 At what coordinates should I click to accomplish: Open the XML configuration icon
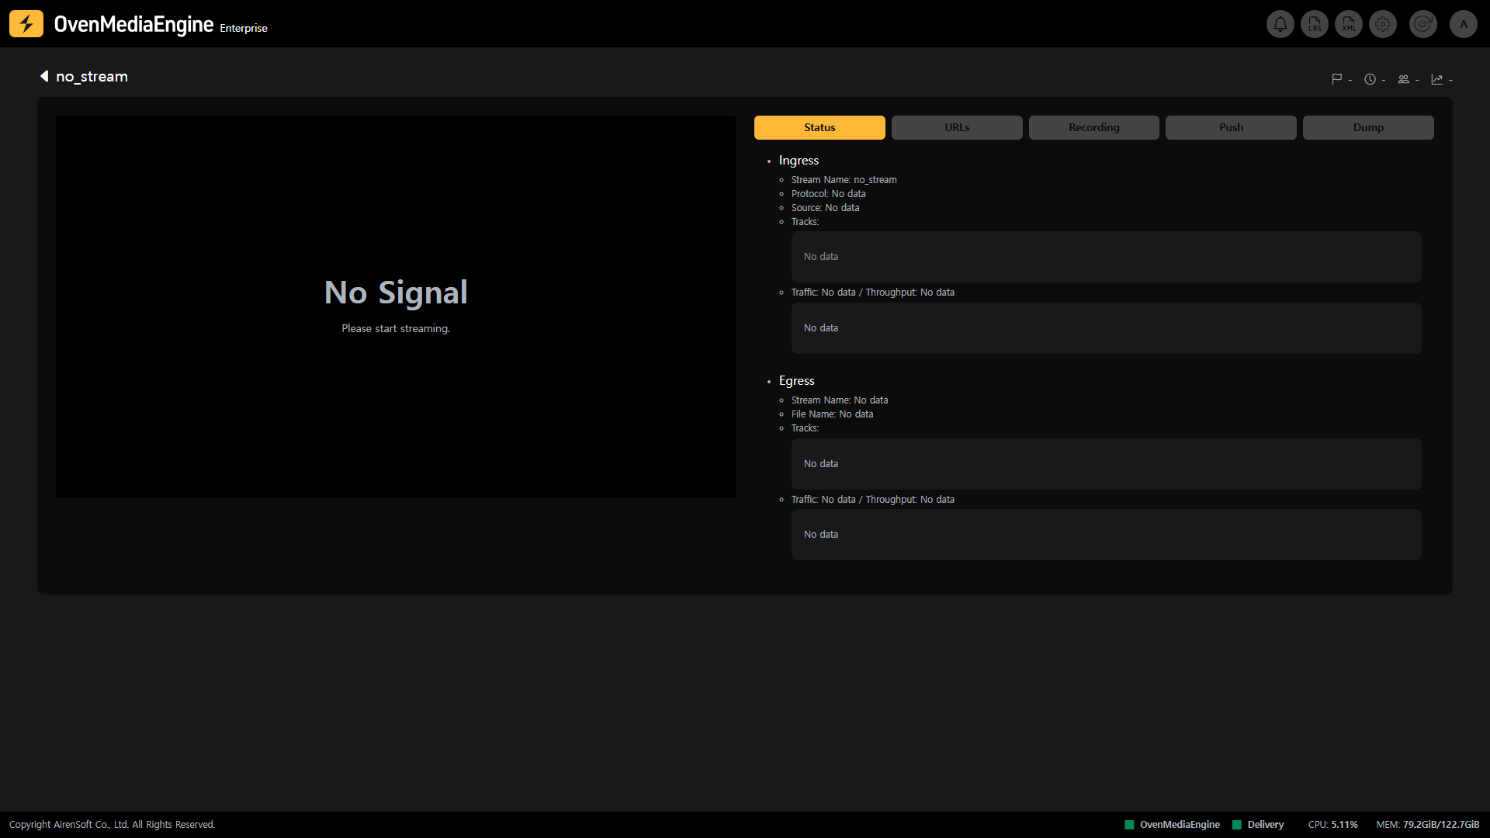click(x=1349, y=24)
